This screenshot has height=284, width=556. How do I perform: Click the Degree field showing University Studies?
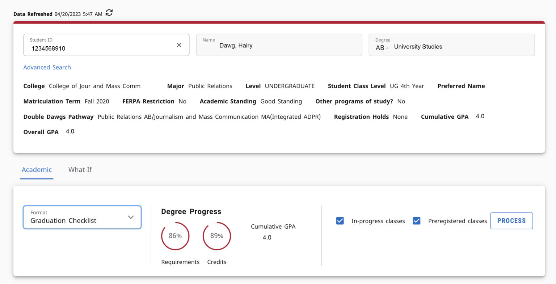[451, 45]
